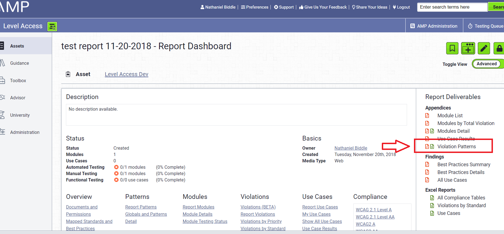Click Give Us Your Feedback

323,7
